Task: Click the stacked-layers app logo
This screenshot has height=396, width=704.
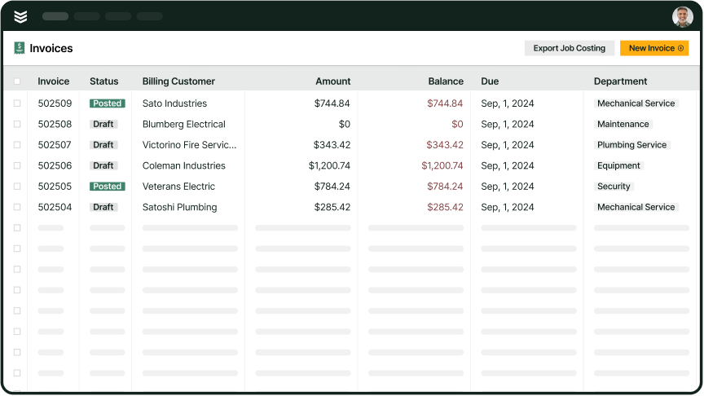Action: pos(20,16)
